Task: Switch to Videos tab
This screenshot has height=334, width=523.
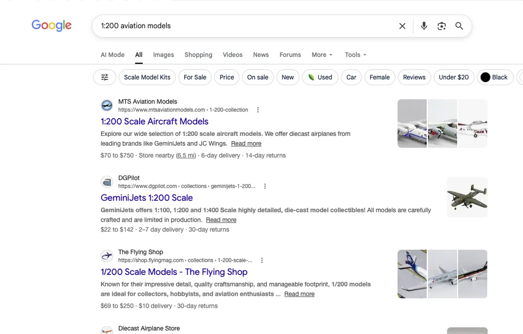Action: pyautogui.click(x=233, y=55)
